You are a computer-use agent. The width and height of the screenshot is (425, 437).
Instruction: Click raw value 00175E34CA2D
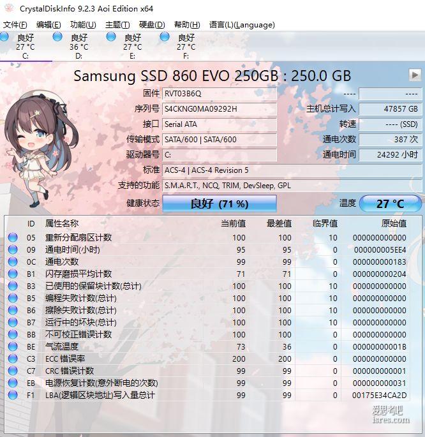pos(379,395)
